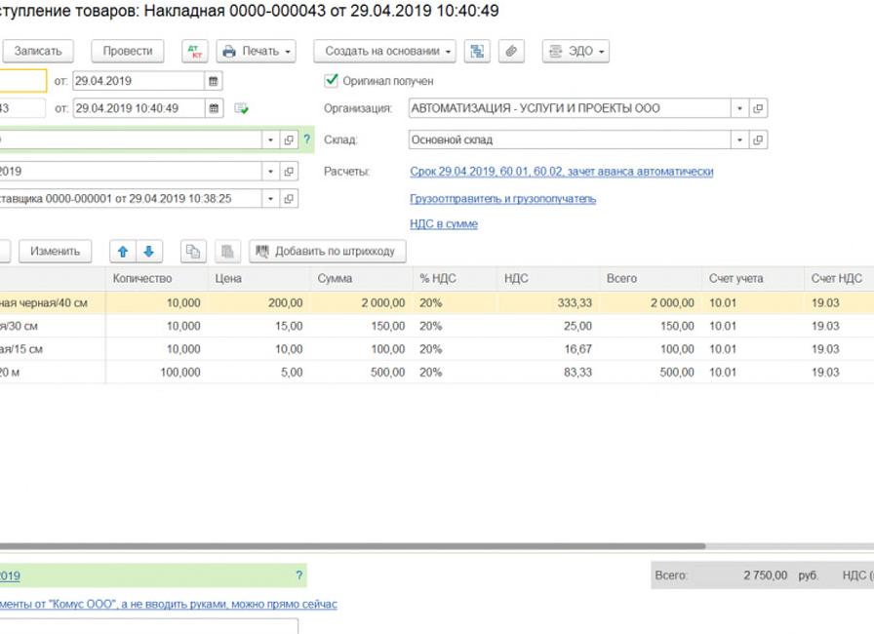Click the horizontal table scrollbar
Image resolution: width=874 pixels, height=634 pixels.
click(352, 546)
